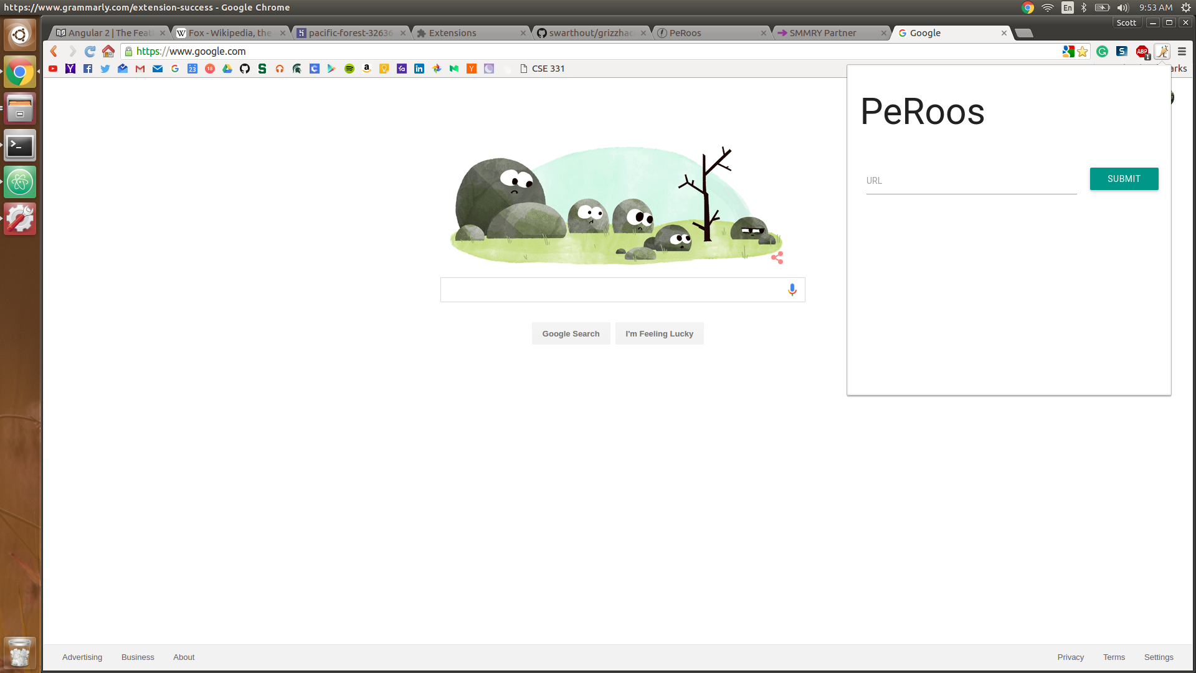
Task: Click the doodle share icon
Action: [x=777, y=257]
